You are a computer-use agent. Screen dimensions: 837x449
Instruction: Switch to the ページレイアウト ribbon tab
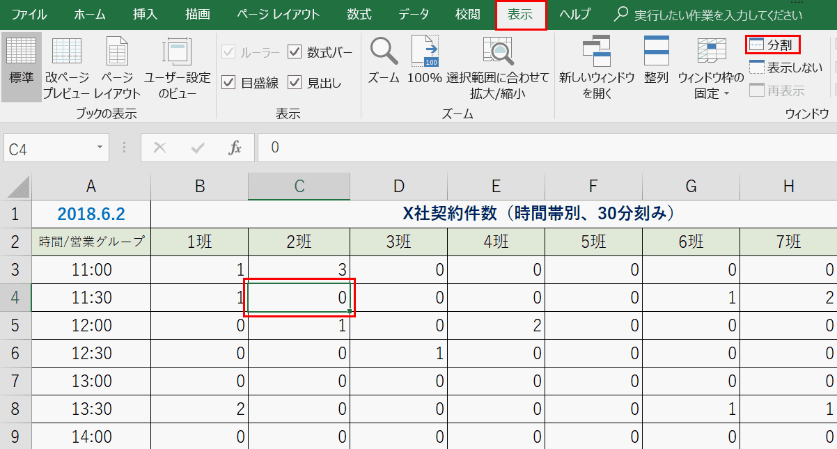(x=279, y=15)
